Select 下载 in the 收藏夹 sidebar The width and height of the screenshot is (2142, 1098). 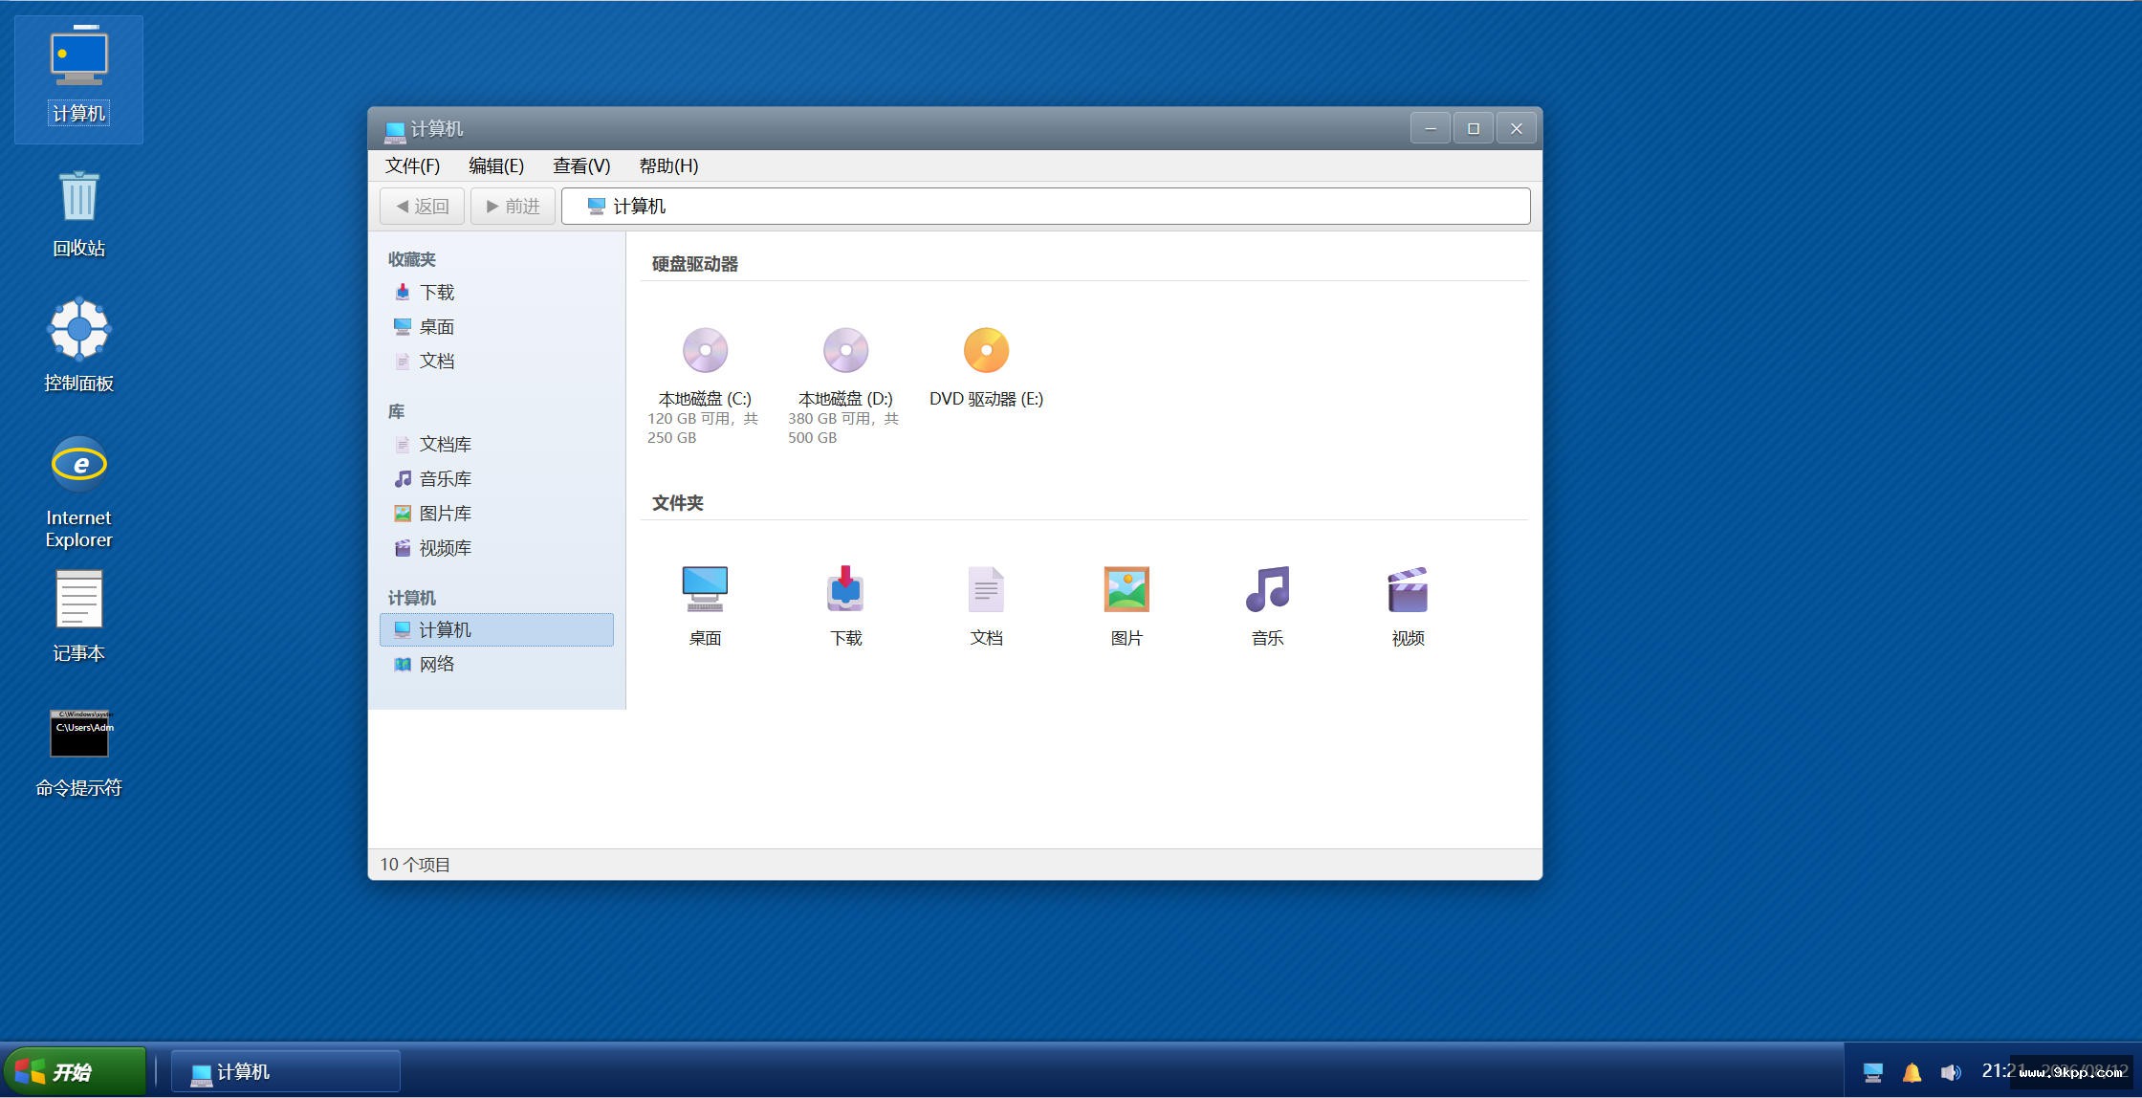pos(496,293)
